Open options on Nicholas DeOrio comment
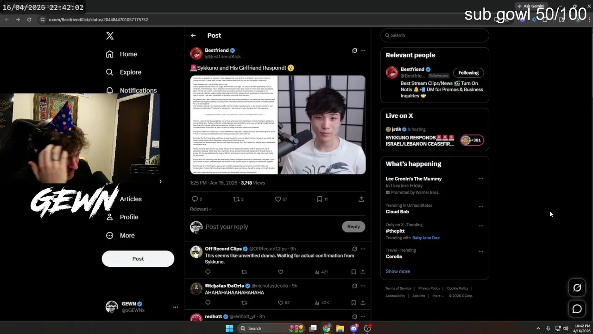This screenshot has height=334, width=593. coord(363,286)
